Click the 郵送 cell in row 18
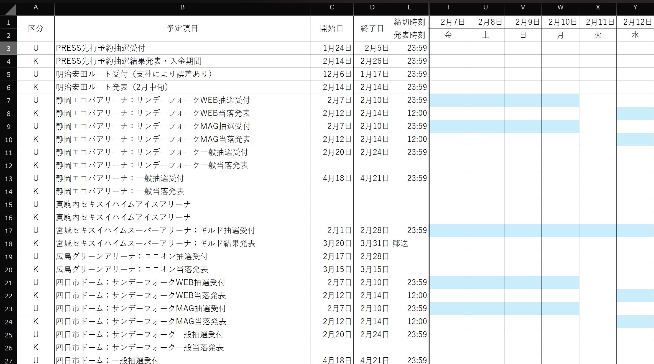The height and width of the screenshot is (364, 654). point(410,243)
